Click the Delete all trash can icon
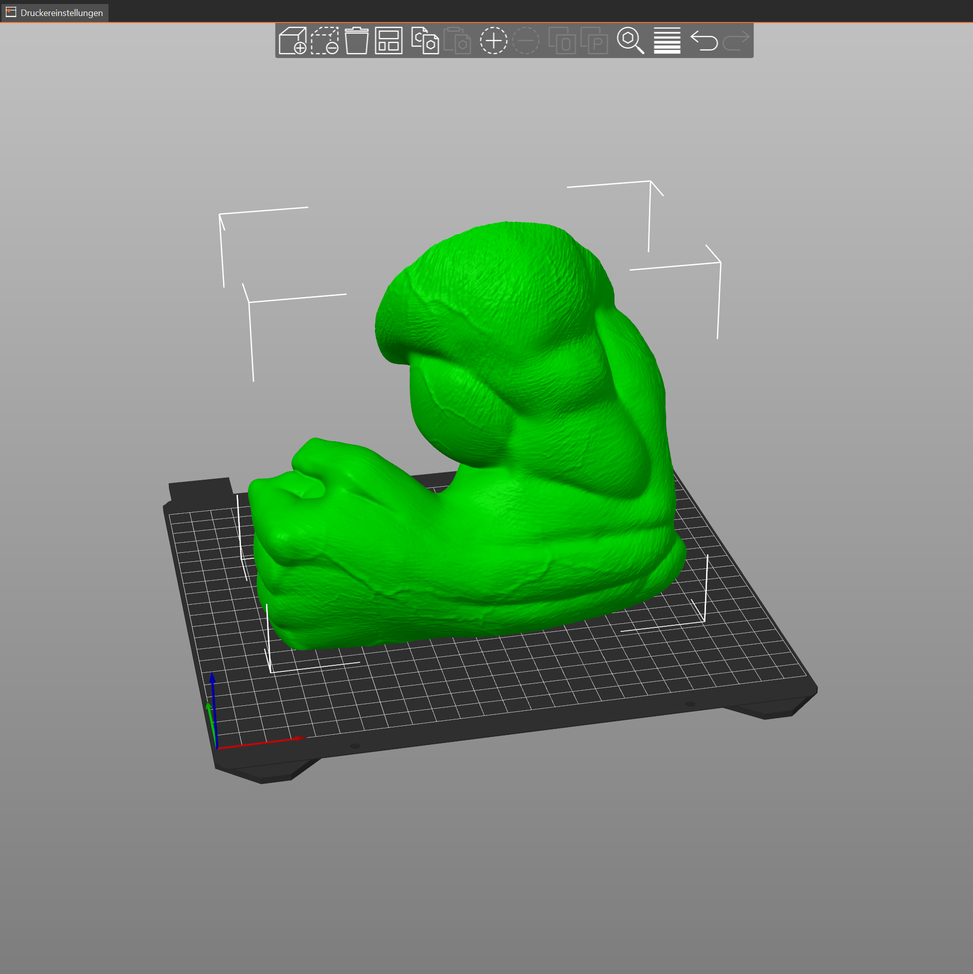The width and height of the screenshot is (973, 974). point(356,41)
